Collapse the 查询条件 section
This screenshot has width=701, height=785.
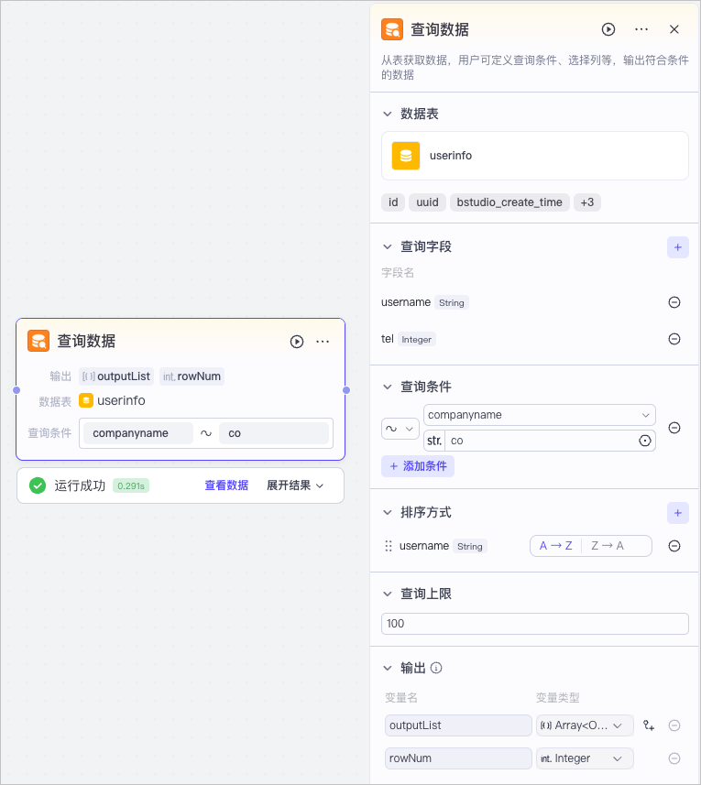coord(387,387)
